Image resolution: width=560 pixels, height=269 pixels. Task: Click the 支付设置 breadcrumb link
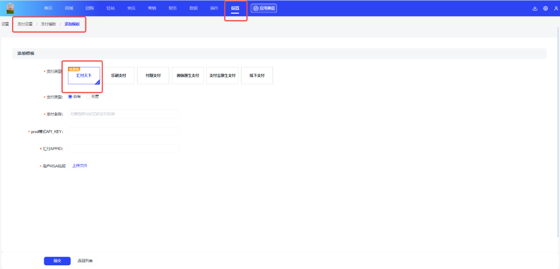[25, 24]
